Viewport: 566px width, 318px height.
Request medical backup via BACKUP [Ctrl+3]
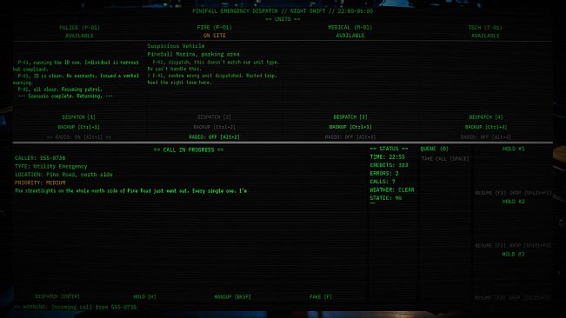coord(350,127)
